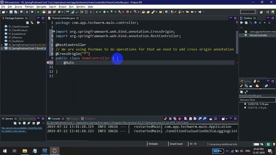Switch to the Problems tab
Image resolution: width=276 pixels, height=155 pixels.
coord(88,119)
